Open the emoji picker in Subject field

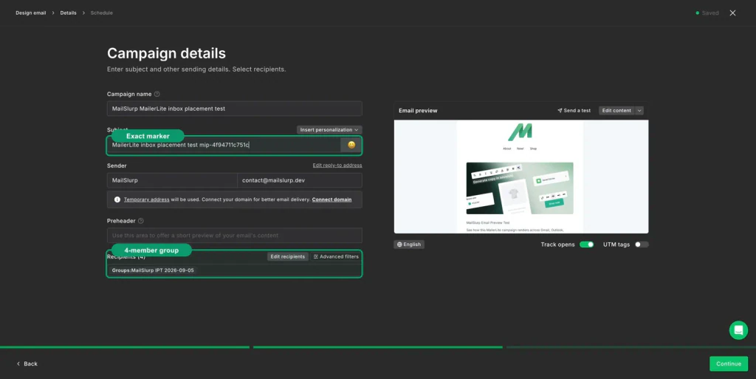[x=351, y=145]
